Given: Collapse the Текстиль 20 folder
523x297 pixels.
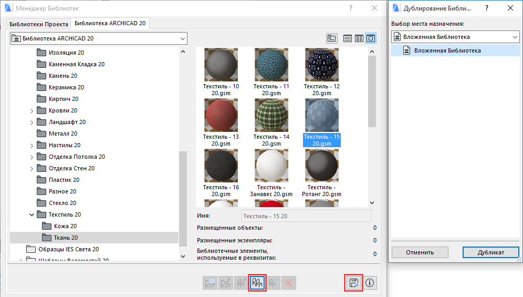Looking at the screenshot, I should pos(32,215).
